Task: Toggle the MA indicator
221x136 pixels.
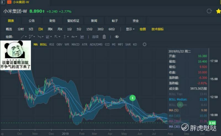Action: click(36, 45)
